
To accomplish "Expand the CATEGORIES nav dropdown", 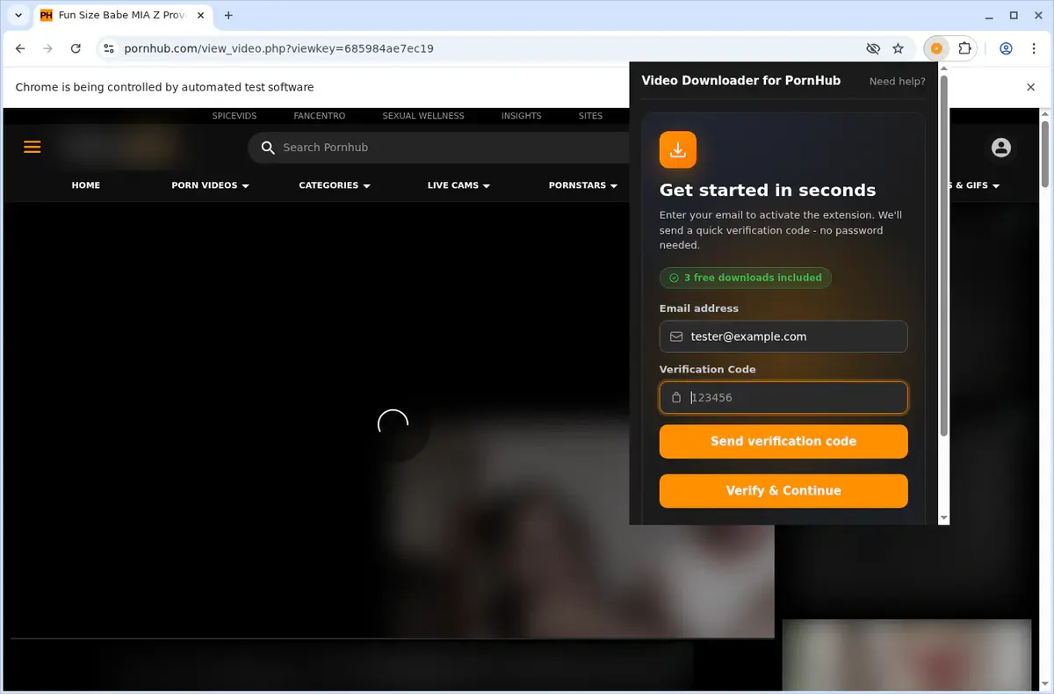I will coord(334,185).
